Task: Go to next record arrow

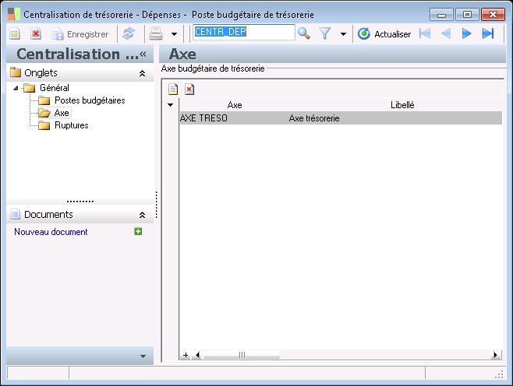Action: 466,33
